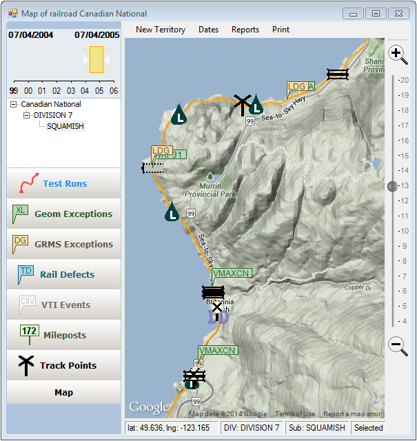The width and height of the screenshot is (417, 441).
Task: Show Rail Defects on map
Action: (64, 274)
